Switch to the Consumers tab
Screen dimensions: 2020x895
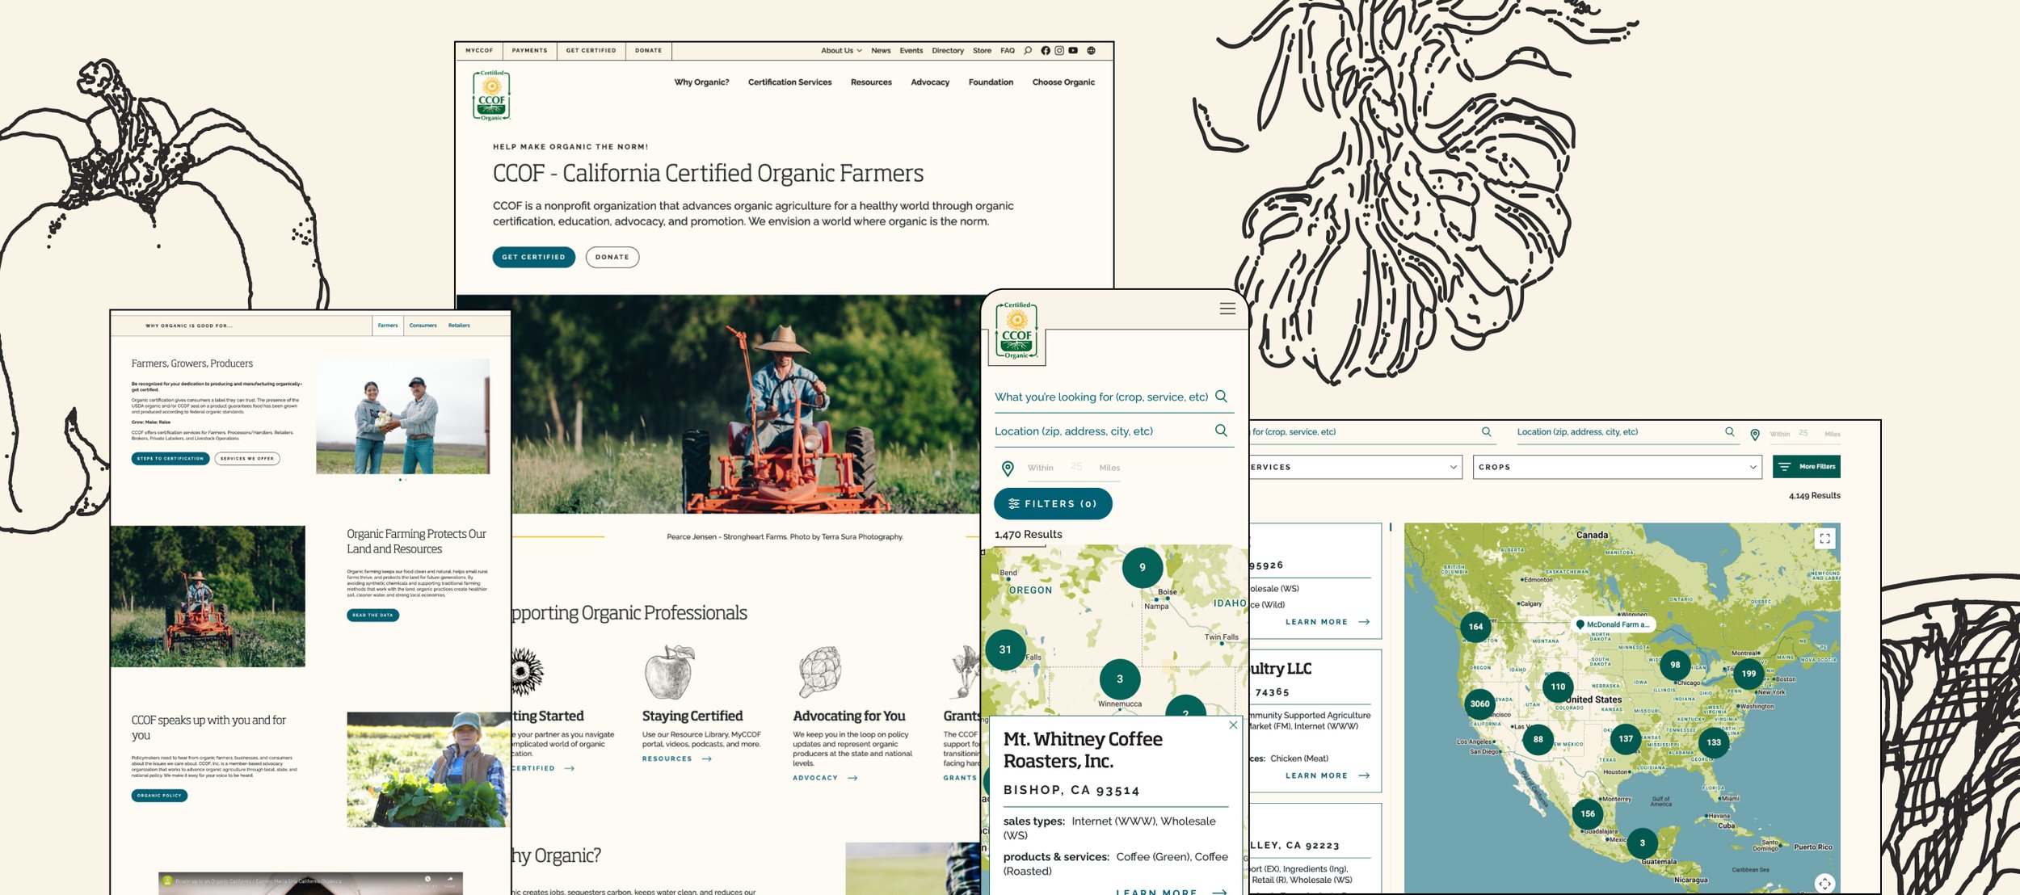423,326
